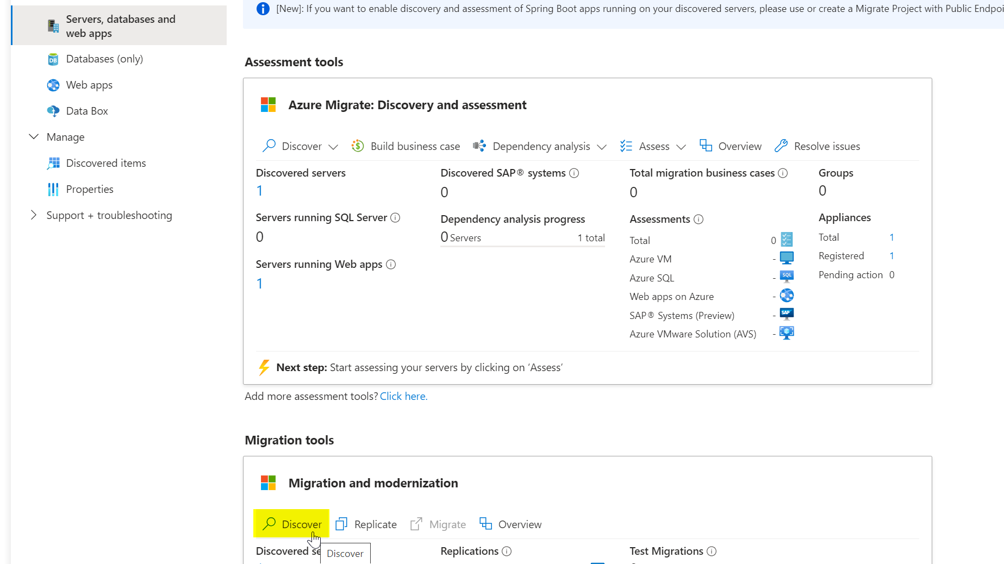
Task: Click the Web apps globe icon
Action: [x=53, y=85]
